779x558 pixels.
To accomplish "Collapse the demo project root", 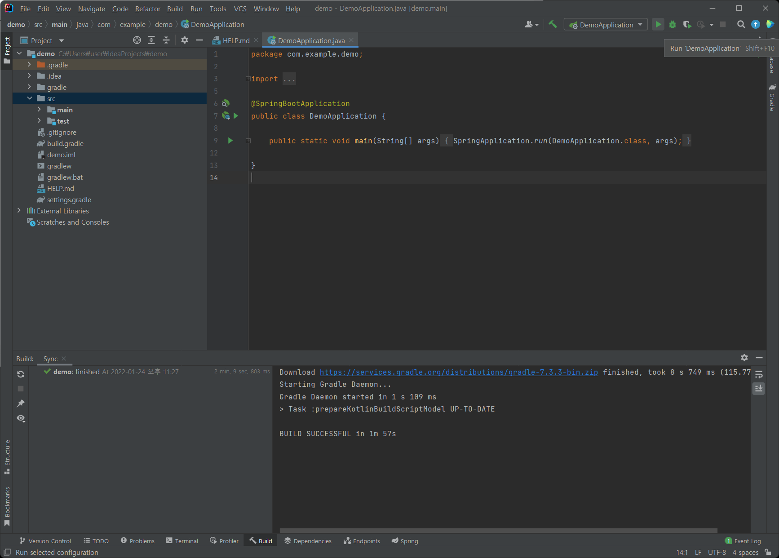I will [x=19, y=53].
